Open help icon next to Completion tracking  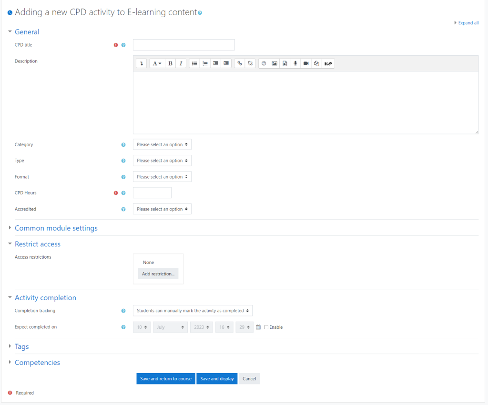click(x=123, y=311)
